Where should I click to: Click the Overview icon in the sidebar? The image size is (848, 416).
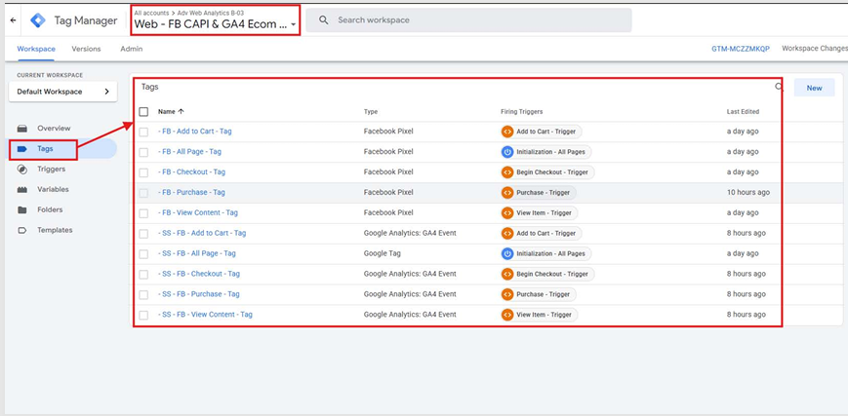(x=22, y=129)
